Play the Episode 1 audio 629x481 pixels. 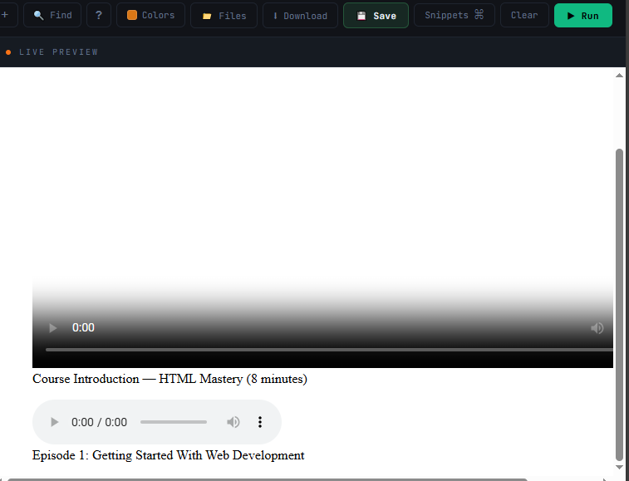[x=55, y=422]
